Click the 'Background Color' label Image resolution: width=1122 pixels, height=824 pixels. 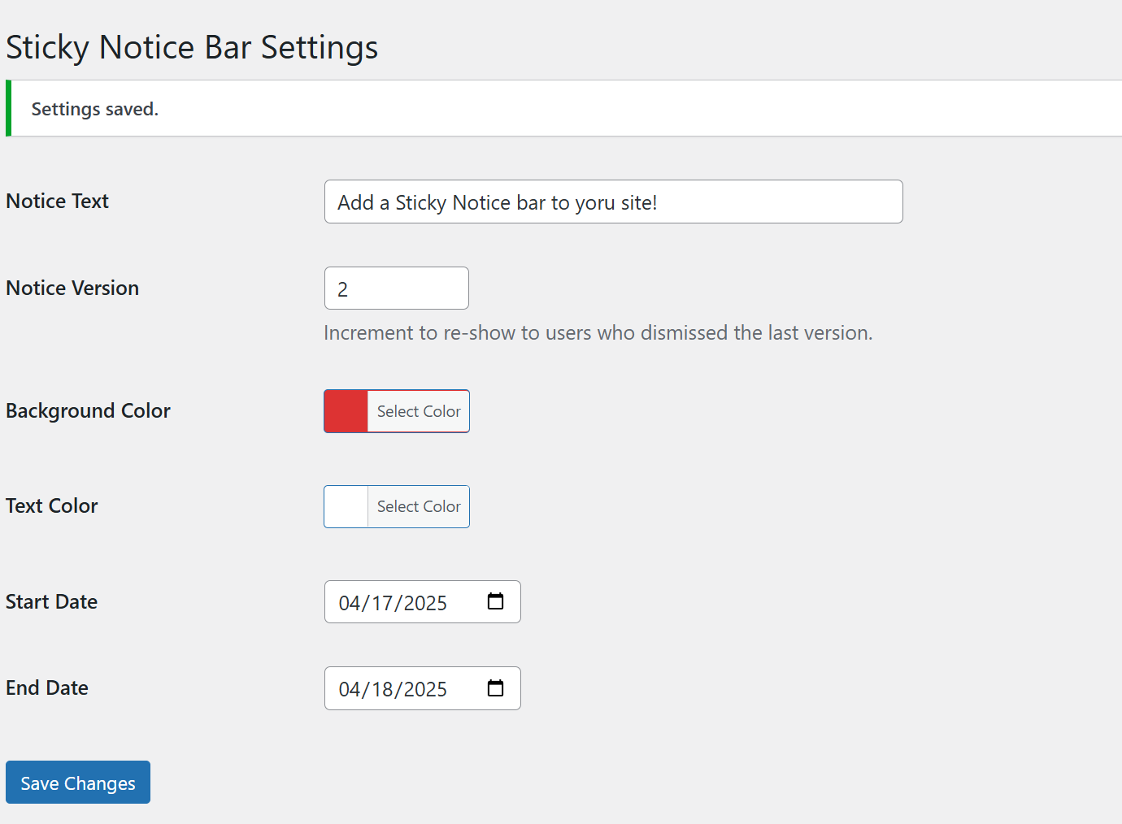pyautogui.click(x=88, y=410)
